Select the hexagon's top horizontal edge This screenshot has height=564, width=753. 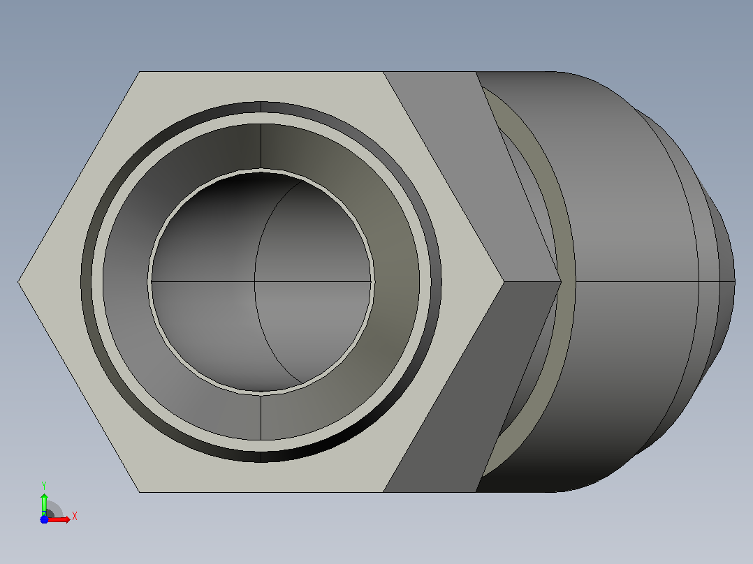tap(261, 71)
